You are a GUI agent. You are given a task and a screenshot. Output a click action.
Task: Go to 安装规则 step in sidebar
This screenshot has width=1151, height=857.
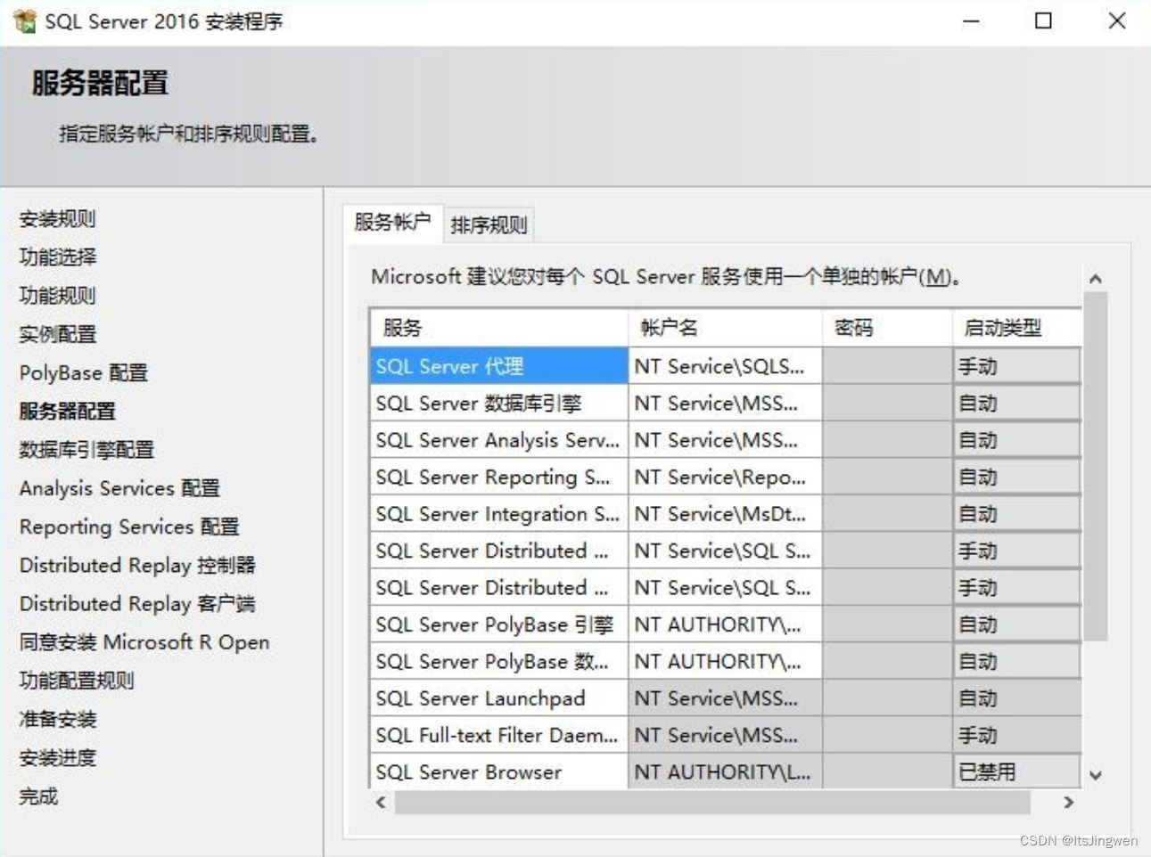click(57, 219)
